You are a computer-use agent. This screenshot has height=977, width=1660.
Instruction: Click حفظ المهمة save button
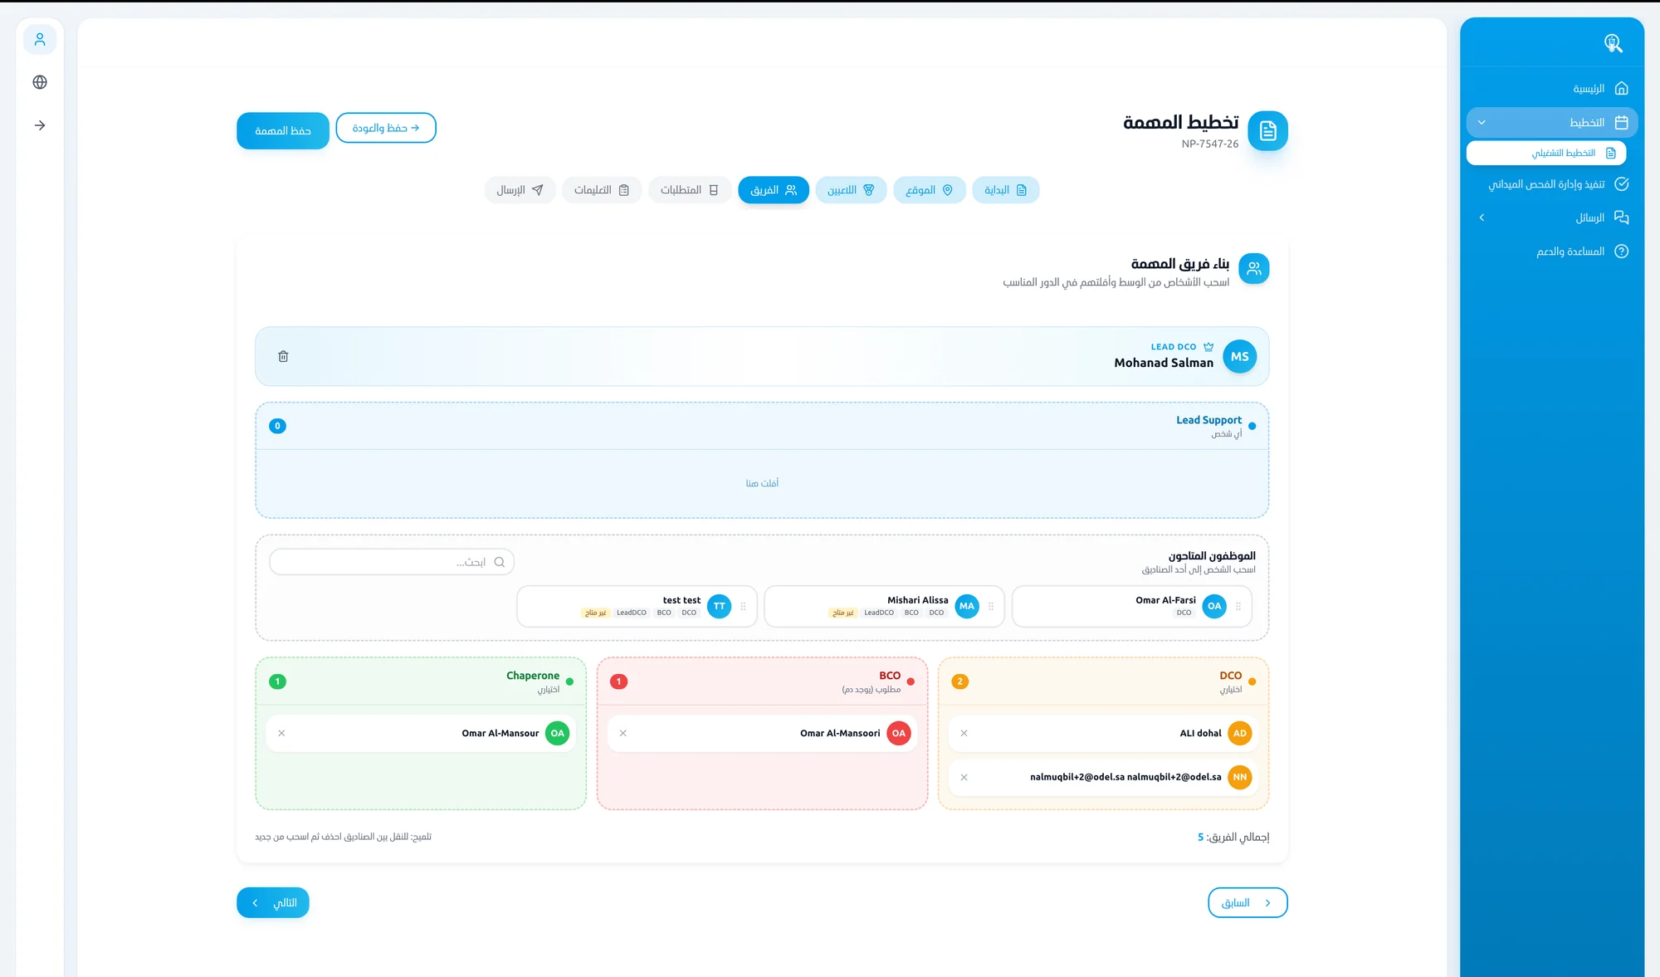(283, 131)
